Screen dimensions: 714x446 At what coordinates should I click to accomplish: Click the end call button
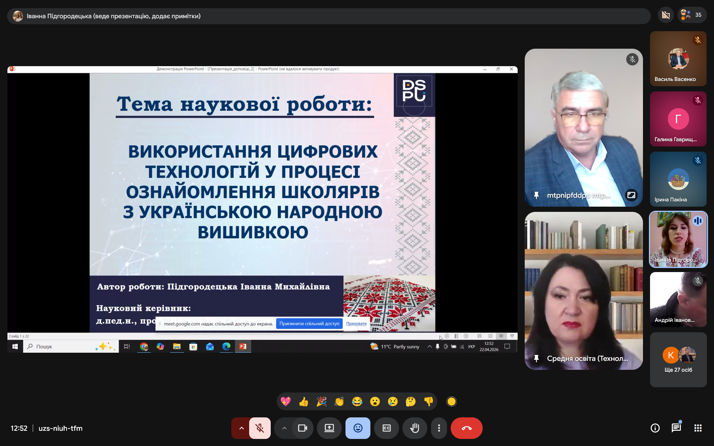coord(466,428)
